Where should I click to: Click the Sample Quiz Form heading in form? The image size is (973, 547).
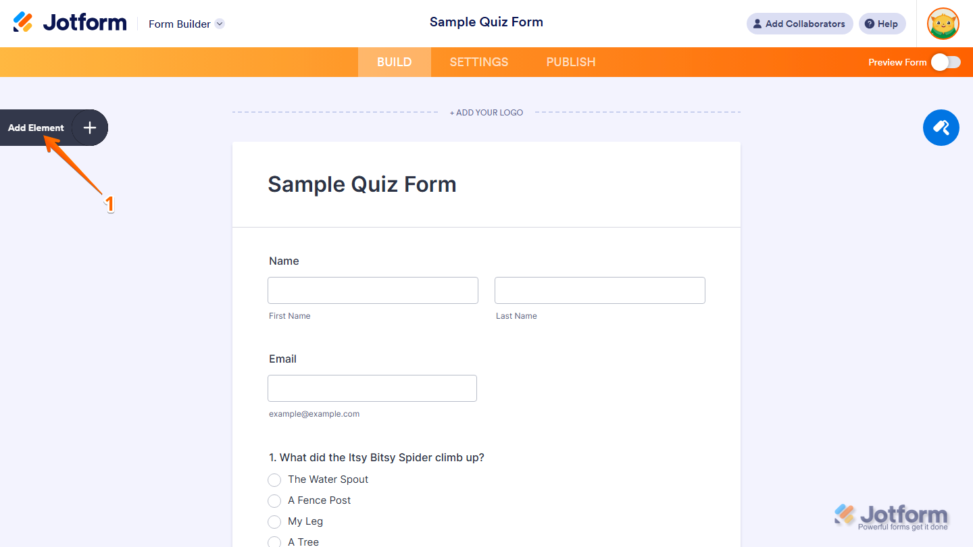click(361, 184)
